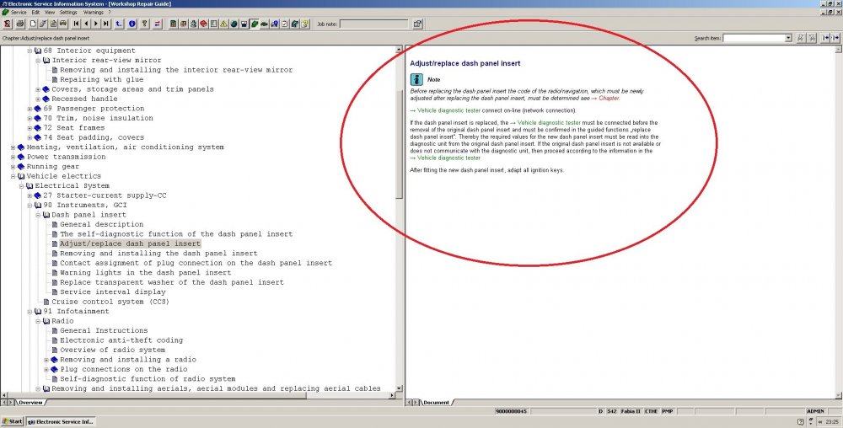
Task: Click the dark round globe toolbar icon
Action: click(x=234, y=24)
